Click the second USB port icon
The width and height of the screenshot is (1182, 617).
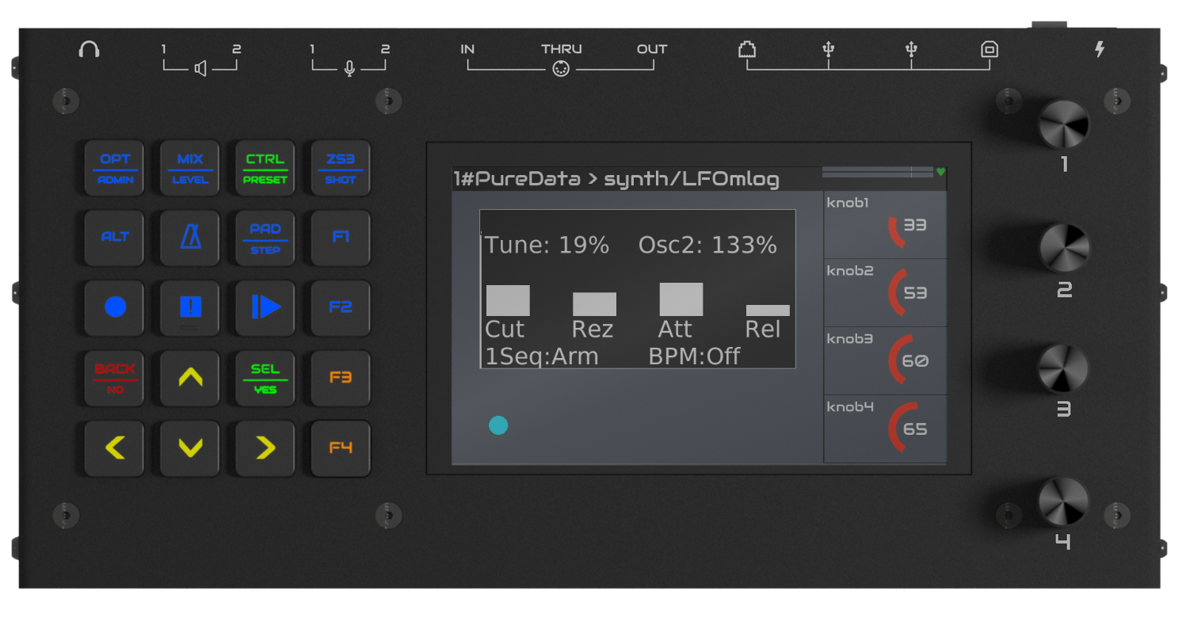[x=911, y=50]
